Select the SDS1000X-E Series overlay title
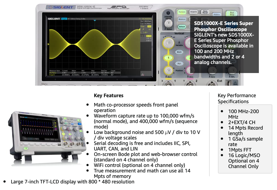 coord(223,26)
